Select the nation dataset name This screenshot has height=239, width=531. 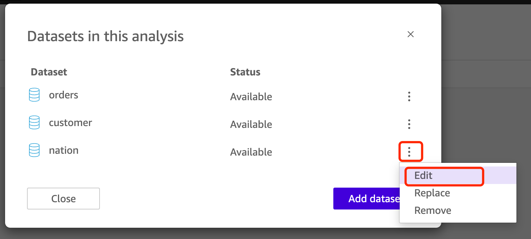63,150
